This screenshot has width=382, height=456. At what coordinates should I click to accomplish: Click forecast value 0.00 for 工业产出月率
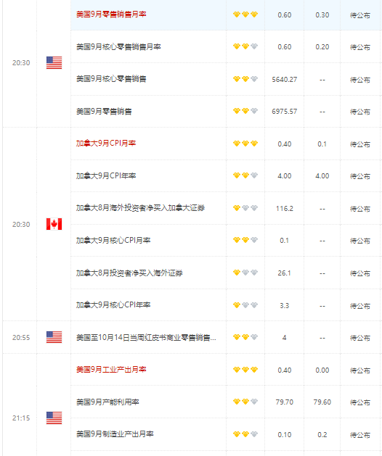(322, 370)
